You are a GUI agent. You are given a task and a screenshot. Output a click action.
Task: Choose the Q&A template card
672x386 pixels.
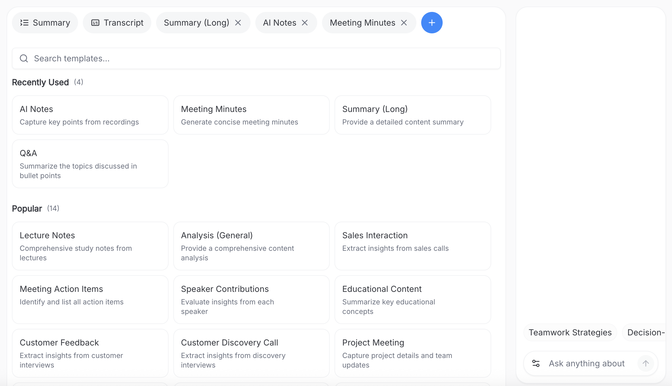point(90,164)
